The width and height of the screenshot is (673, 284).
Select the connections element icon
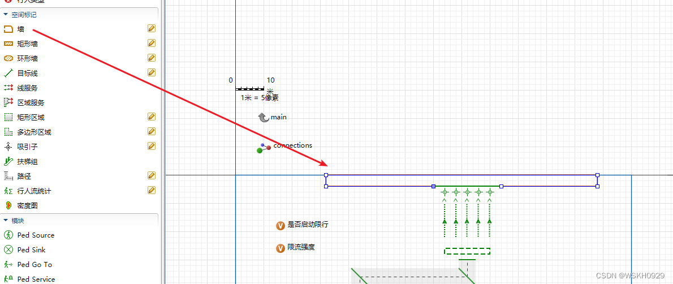click(x=264, y=148)
